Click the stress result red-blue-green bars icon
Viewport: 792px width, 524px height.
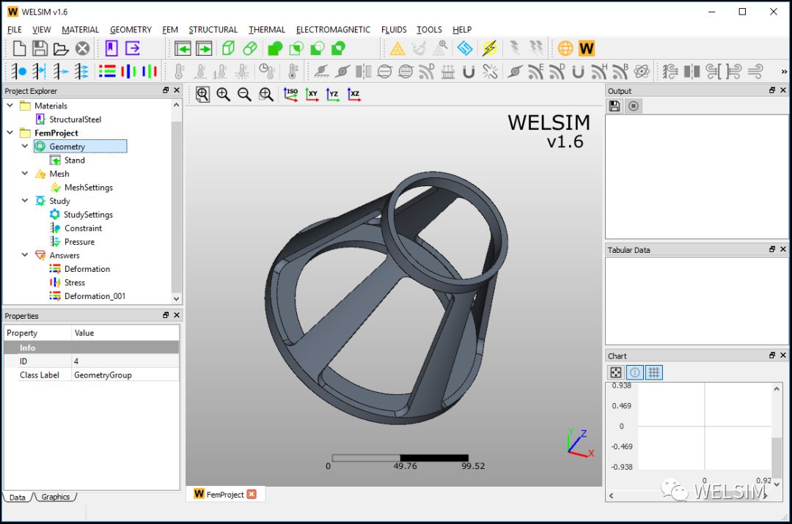tap(128, 71)
